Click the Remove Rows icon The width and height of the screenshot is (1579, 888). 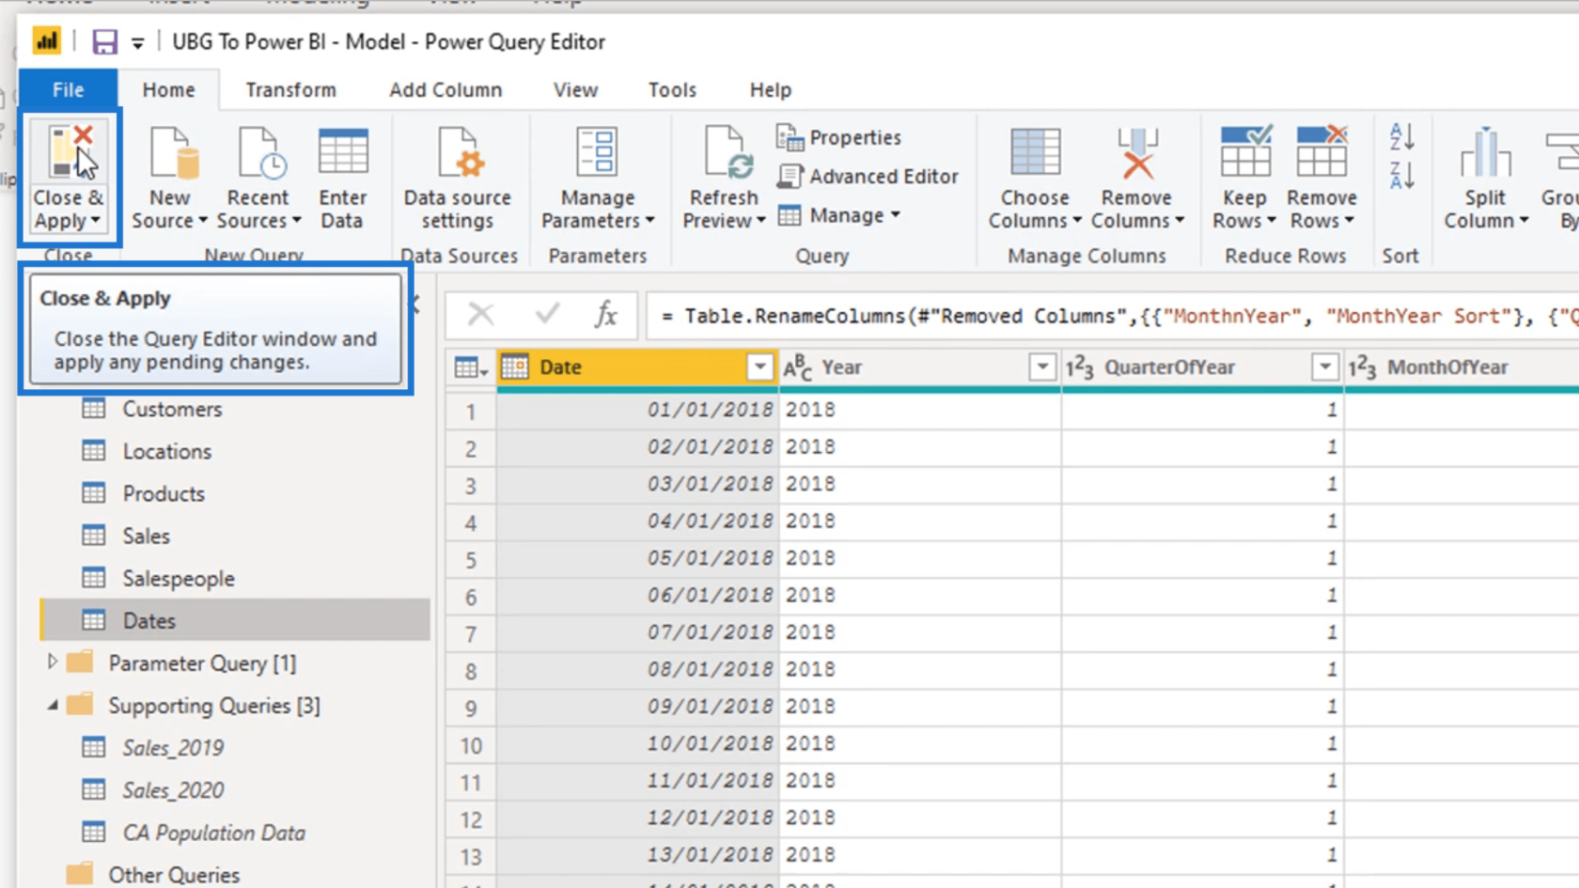[1321, 151]
